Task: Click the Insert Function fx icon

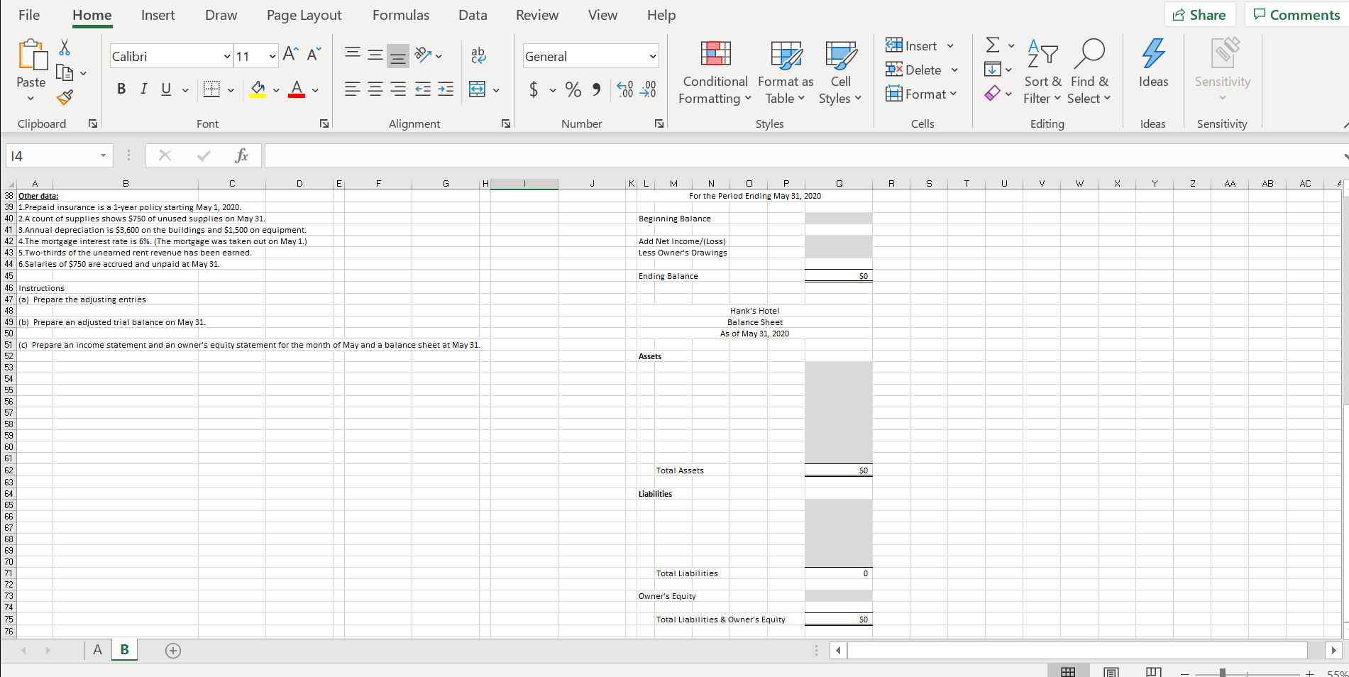Action: click(241, 155)
